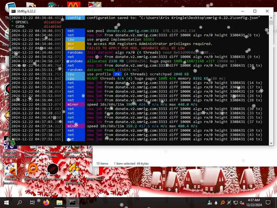Click "configuration saved to" console line

pos(135,18)
